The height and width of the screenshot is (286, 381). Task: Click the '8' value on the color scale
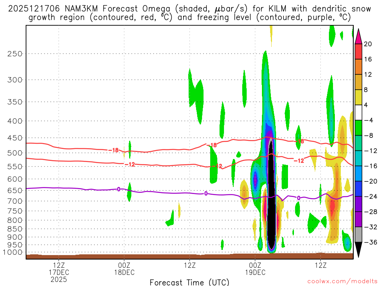click(x=366, y=90)
